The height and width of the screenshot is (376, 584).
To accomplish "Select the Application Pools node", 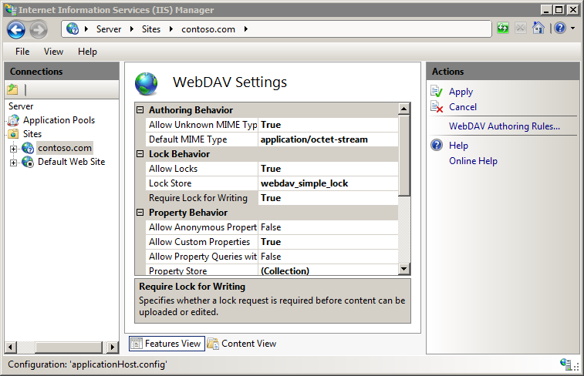I will click(x=59, y=120).
